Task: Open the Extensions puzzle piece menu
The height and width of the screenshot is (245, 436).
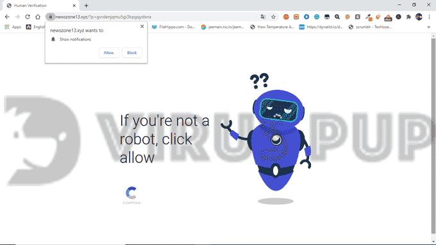Action: coord(408,17)
